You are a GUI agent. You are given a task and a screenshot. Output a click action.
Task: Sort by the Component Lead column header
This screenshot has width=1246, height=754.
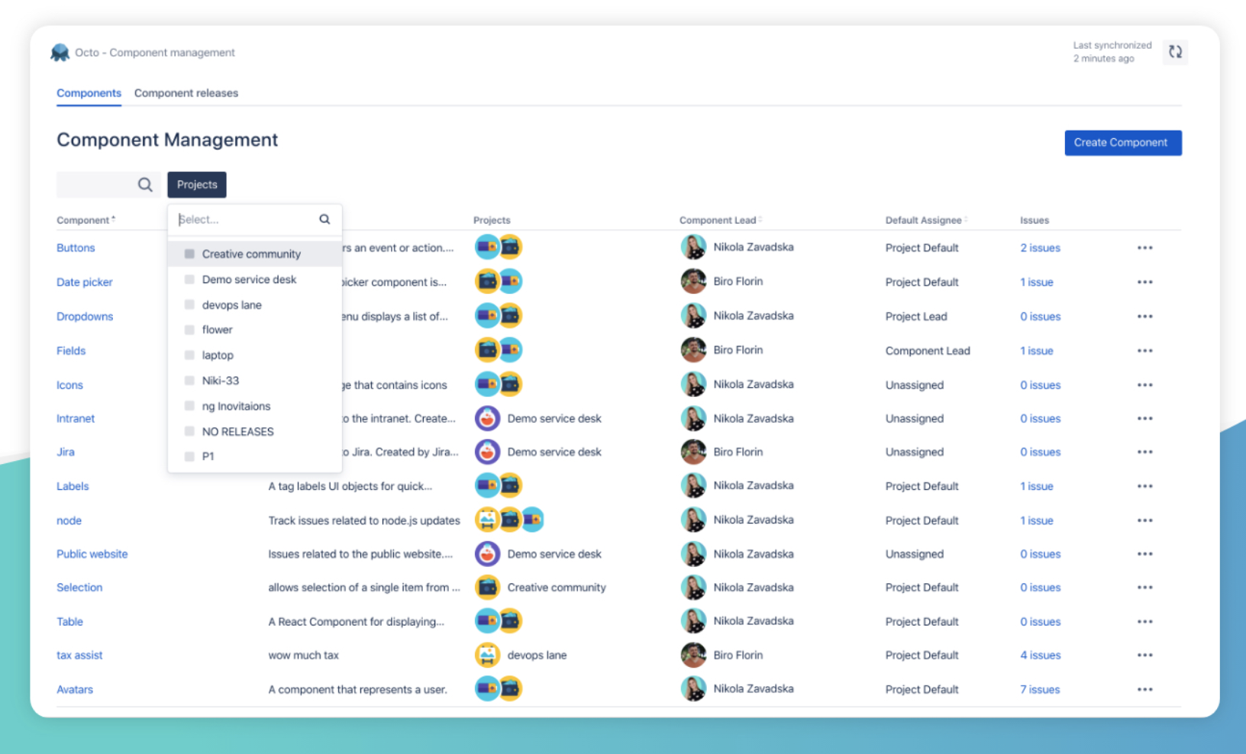(x=721, y=221)
